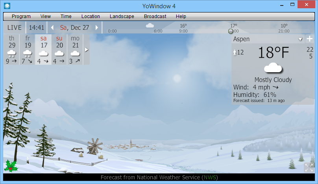
Task: Go to next day with right arrow
Action: click(97, 28)
